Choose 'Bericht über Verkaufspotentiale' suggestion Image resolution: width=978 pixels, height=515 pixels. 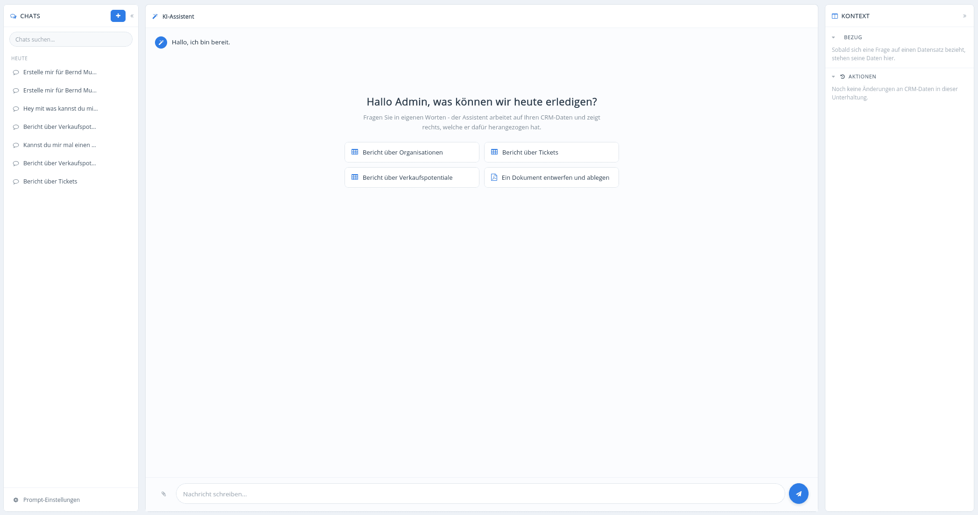[x=412, y=177]
